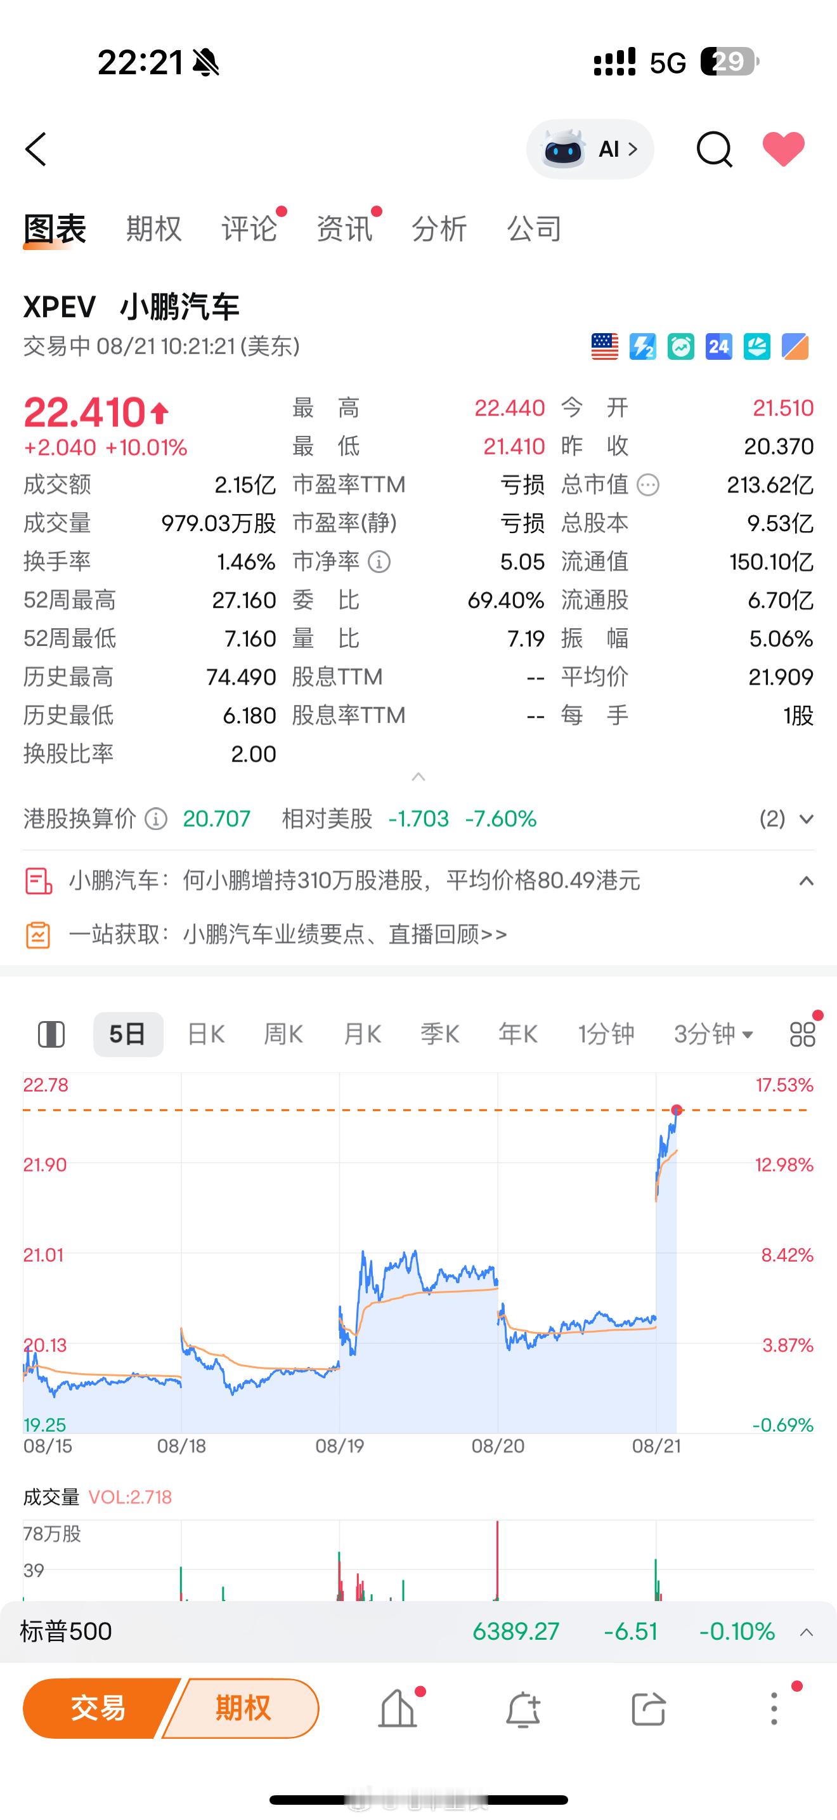Tap the 52周最高 value 27.160
Image resolution: width=837 pixels, height=1820 pixels.
(x=244, y=600)
